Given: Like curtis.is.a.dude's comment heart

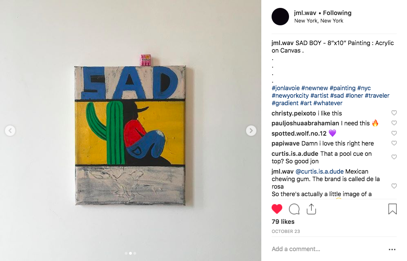Looking at the screenshot, I should [x=394, y=157].
